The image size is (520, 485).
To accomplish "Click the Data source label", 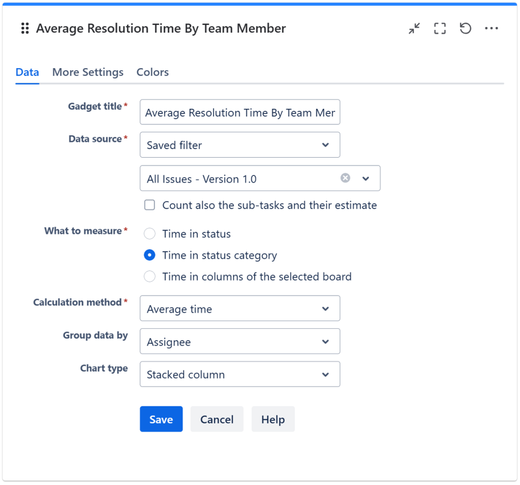I will pos(95,139).
